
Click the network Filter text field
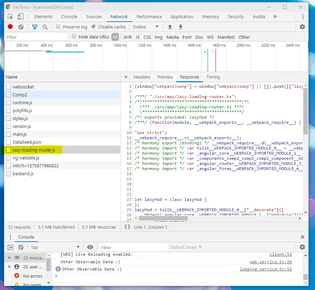(x=36, y=37)
